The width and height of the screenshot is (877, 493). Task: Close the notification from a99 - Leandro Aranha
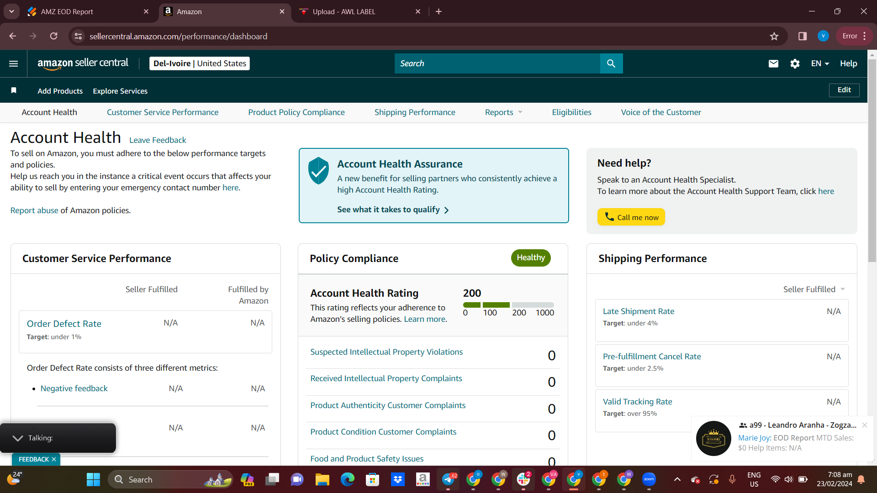(x=865, y=425)
